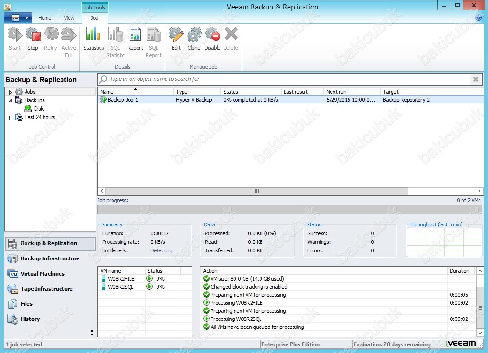Show more navigation pane options chevron
The image size is (488, 353).
92,332
